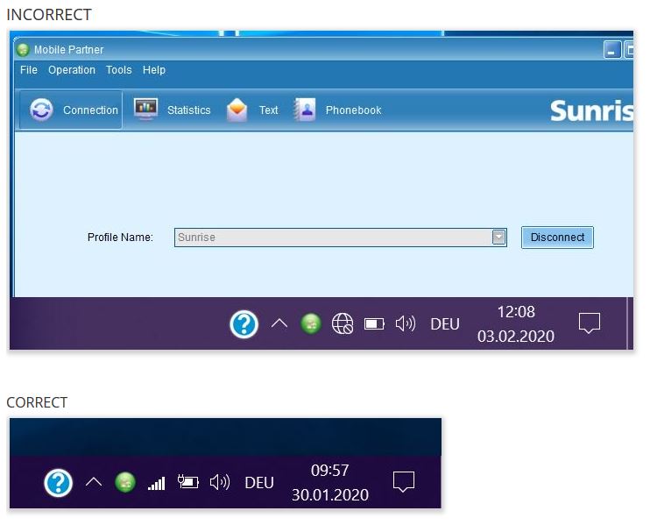
Task: Expand hidden tray icons chevron beside 09:57
Action: (x=94, y=482)
